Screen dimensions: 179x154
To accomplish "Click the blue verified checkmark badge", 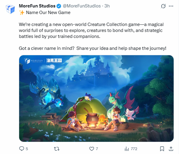I will [x=59, y=6].
